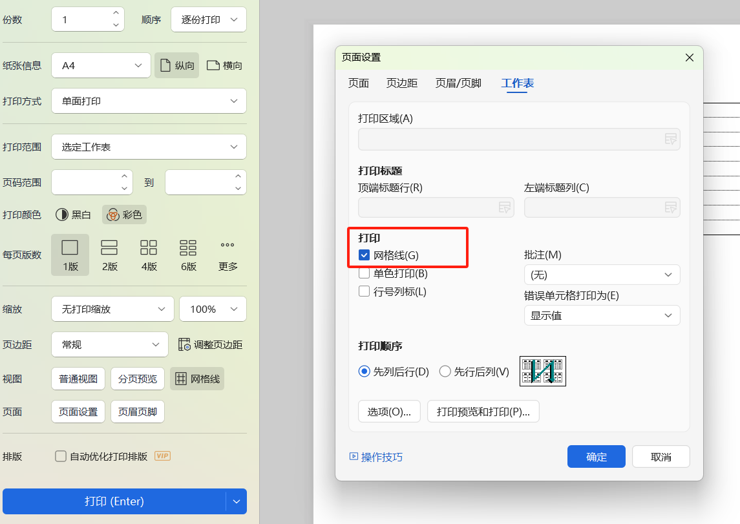
Task: Click the 打印预览和打印 button
Action: [x=483, y=411]
